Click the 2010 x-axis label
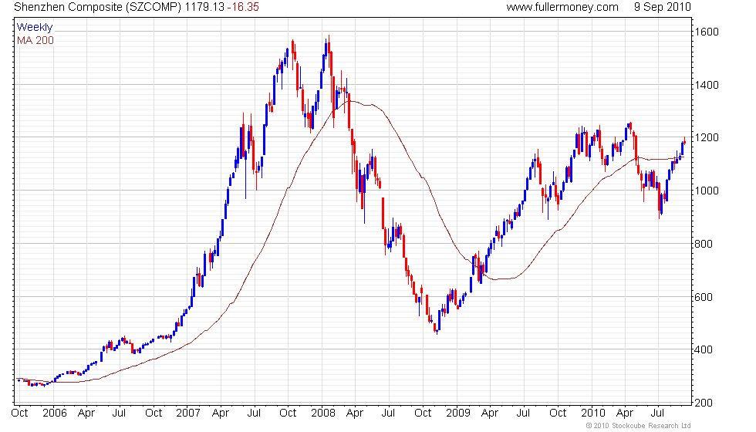 [593, 413]
